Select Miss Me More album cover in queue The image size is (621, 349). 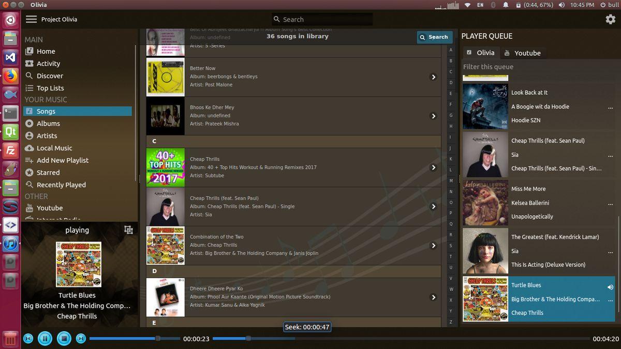pos(485,203)
